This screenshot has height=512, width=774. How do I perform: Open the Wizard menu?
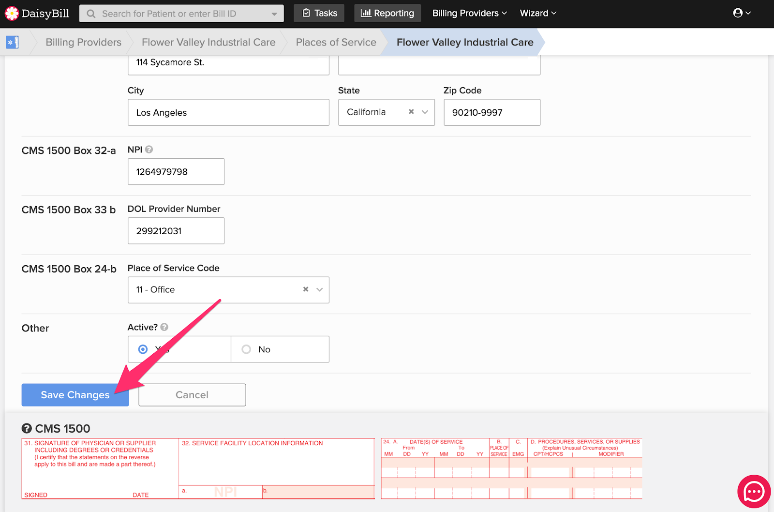[x=538, y=14]
